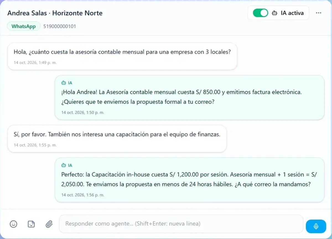Image resolution: width=332 pixels, height=239 pixels.
Task: Click the timestamp 14 oct. 2026, 1:50 p. m.
Action: click(83, 112)
